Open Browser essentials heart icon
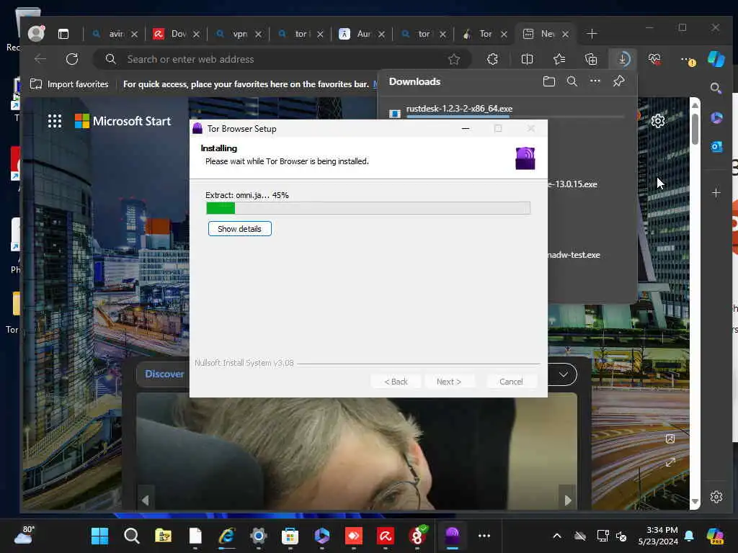738x553 pixels. pos(654,59)
